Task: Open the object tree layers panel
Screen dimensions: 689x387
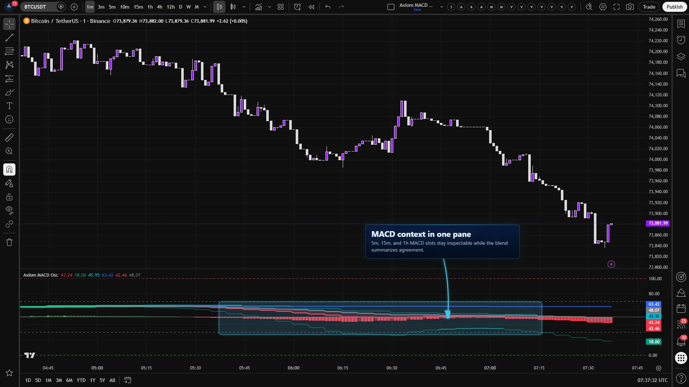Action: tap(681, 57)
